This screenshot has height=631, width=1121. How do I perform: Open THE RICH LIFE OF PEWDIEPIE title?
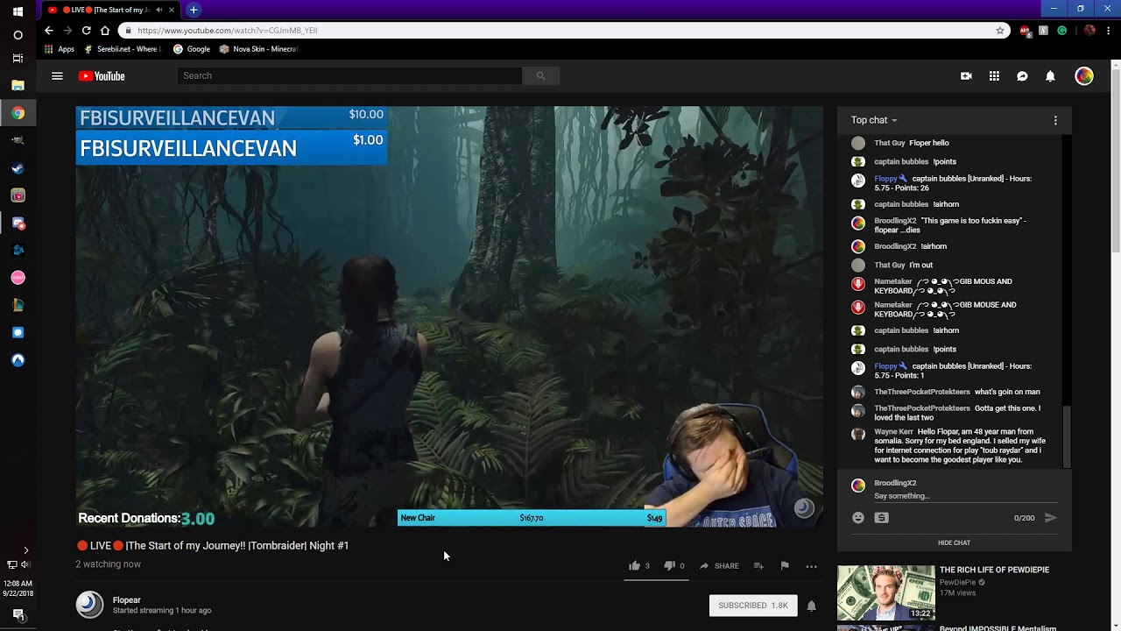(x=994, y=571)
